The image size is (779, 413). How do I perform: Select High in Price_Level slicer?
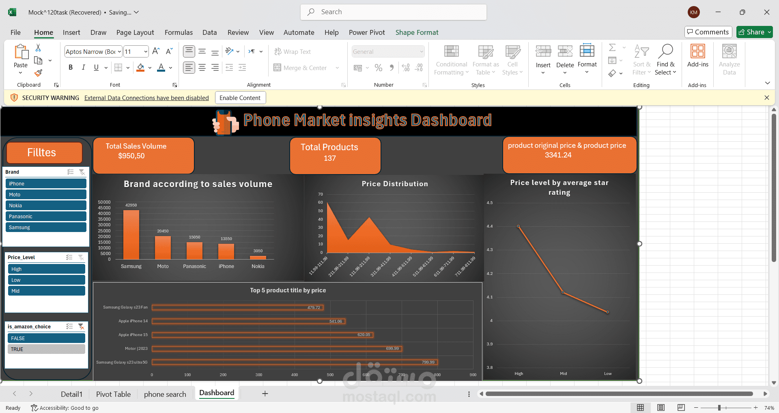click(x=46, y=269)
